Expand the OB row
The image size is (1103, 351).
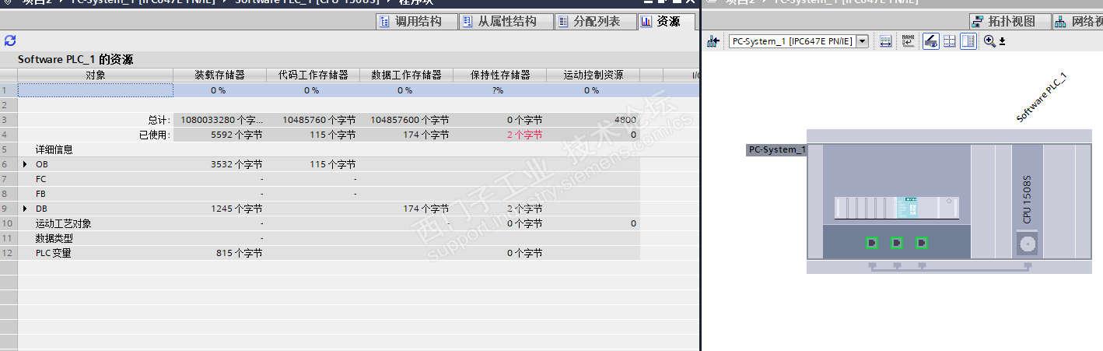(25, 165)
